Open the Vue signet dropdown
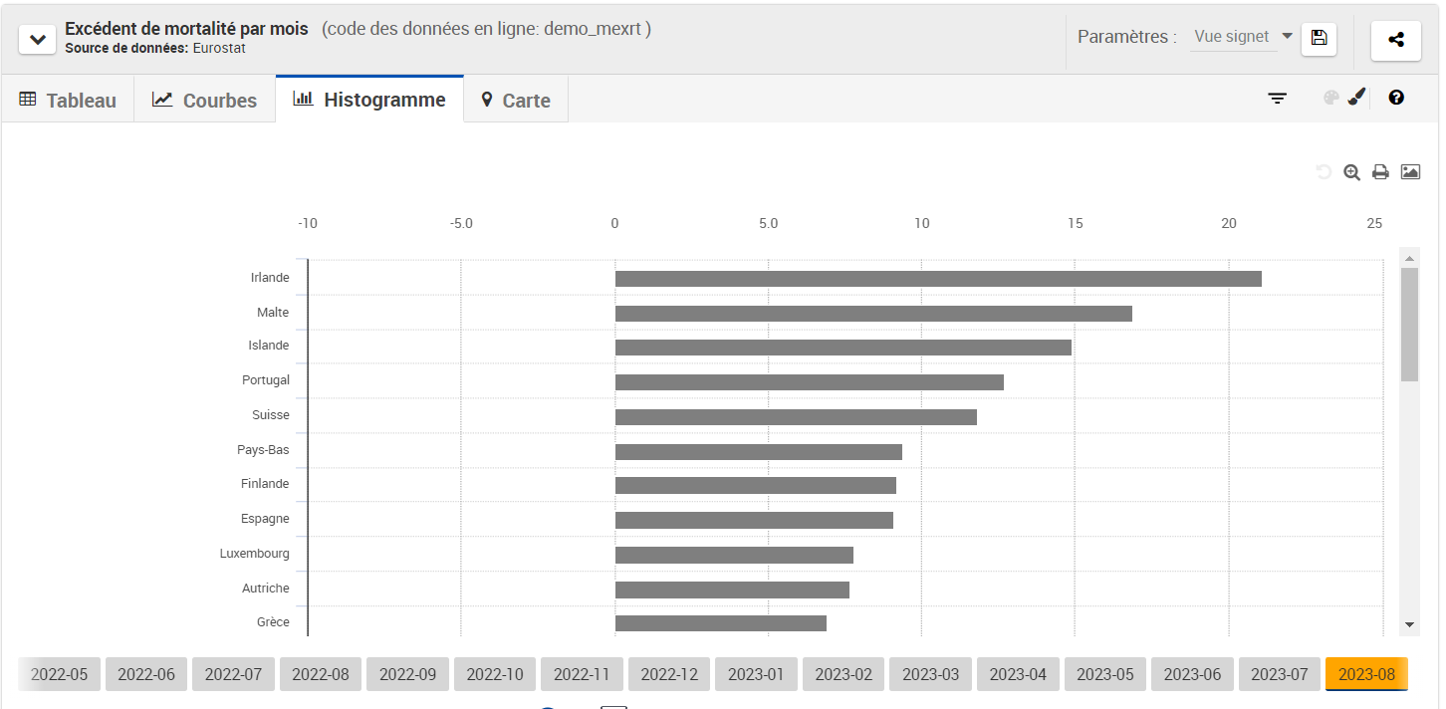This screenshot has width=1446, height=709. [1242, 37]
